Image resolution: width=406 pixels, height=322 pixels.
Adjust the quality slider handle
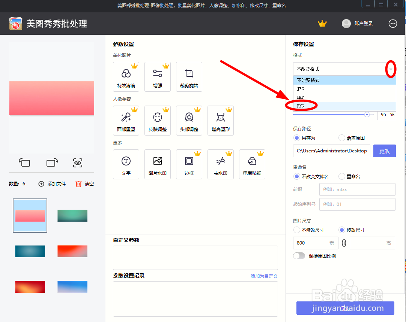[x=367, y=115]
